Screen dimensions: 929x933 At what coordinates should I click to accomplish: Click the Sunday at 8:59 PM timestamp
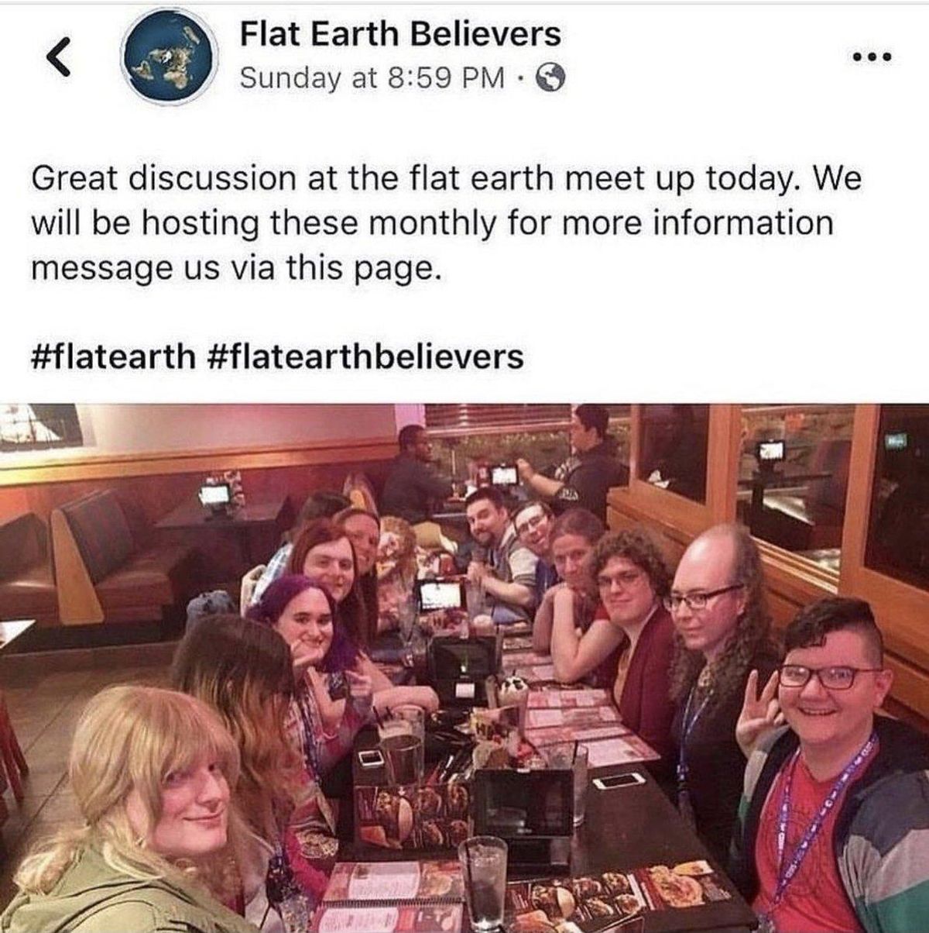[372, 77]
